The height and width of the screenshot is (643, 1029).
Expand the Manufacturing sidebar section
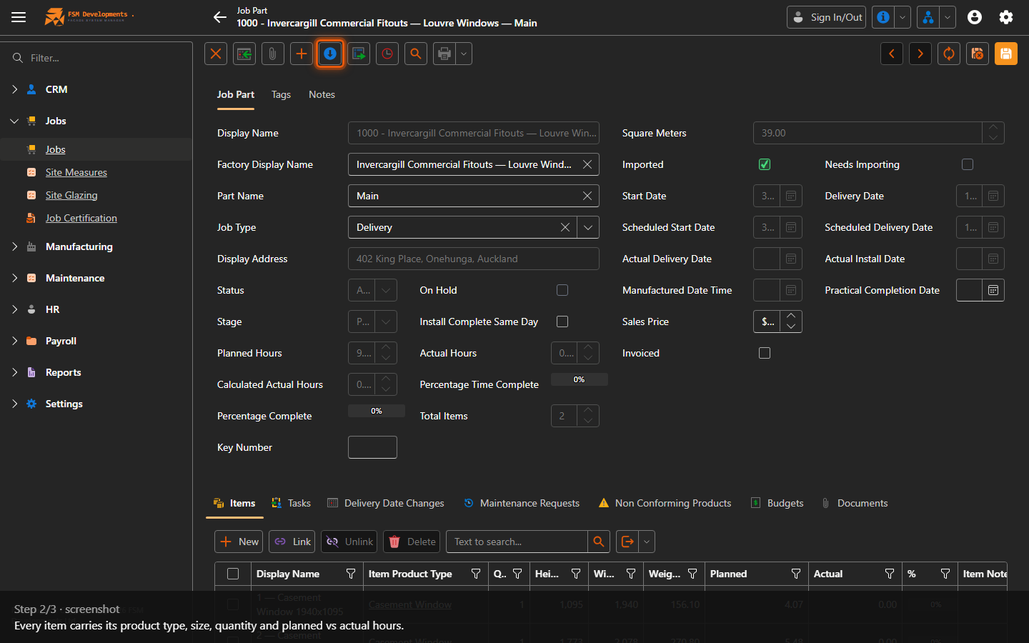[15, 246]
